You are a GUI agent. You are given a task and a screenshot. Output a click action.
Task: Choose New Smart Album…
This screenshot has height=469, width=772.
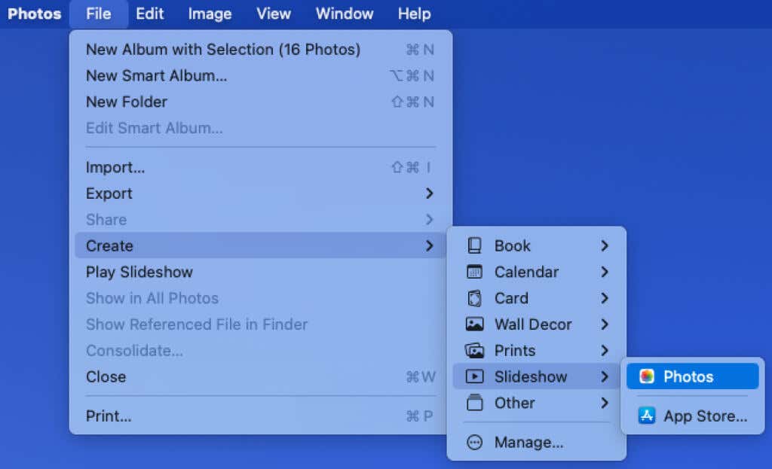click(x=260, y=75)
